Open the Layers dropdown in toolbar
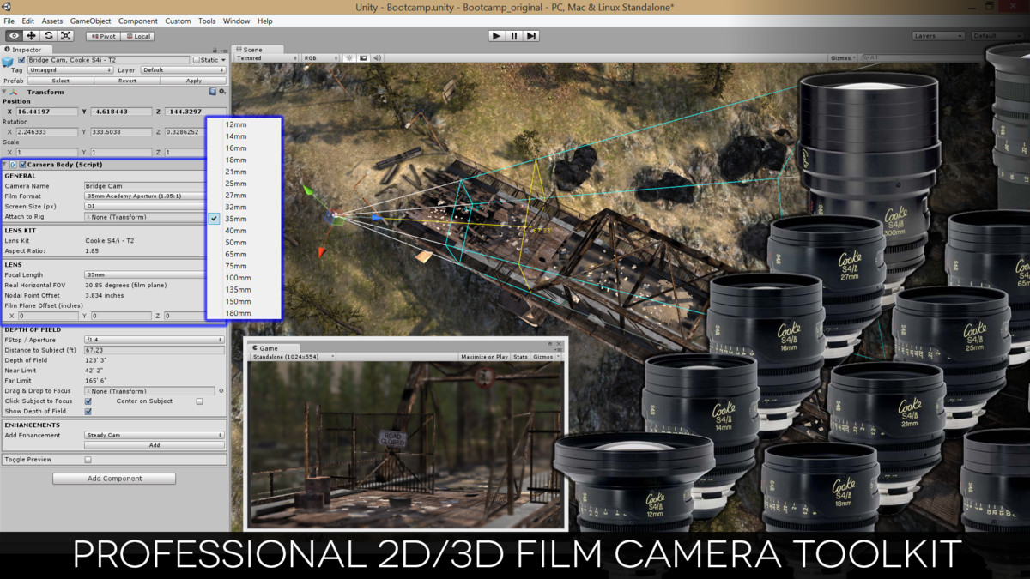 (939, 36)
